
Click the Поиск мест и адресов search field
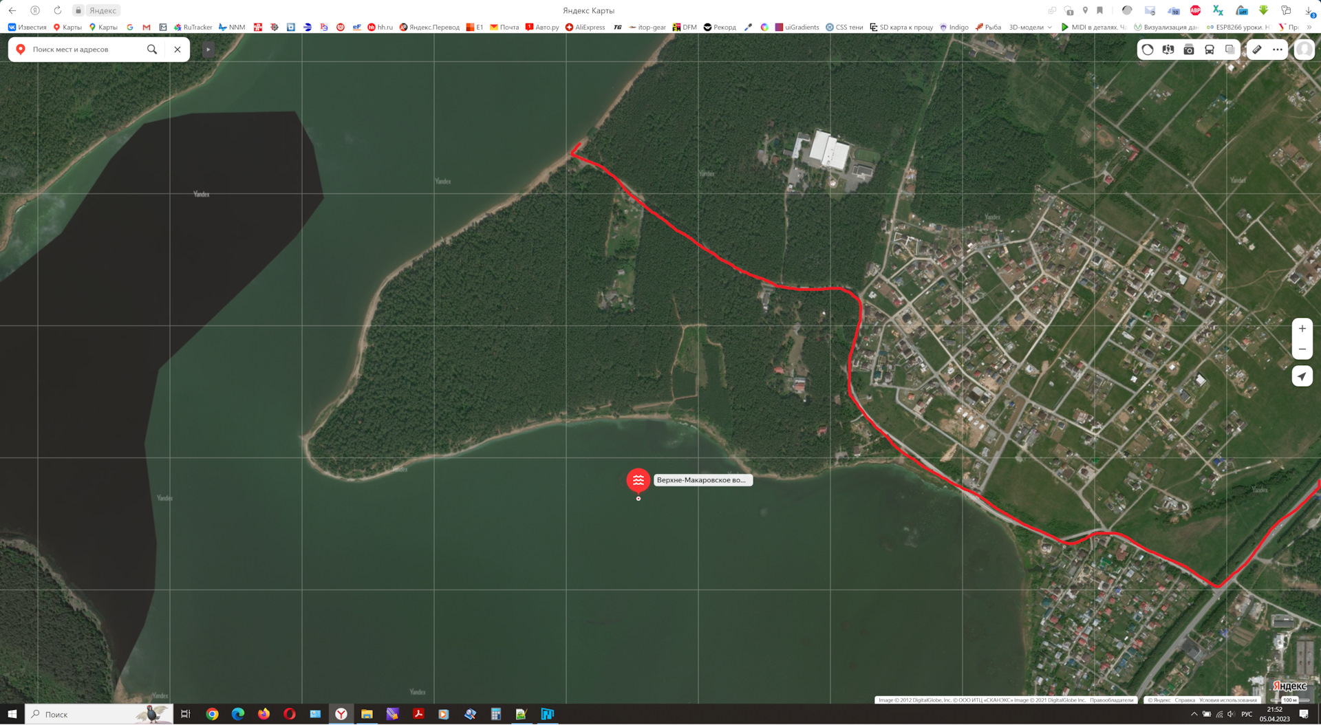[x=86, y=50]
